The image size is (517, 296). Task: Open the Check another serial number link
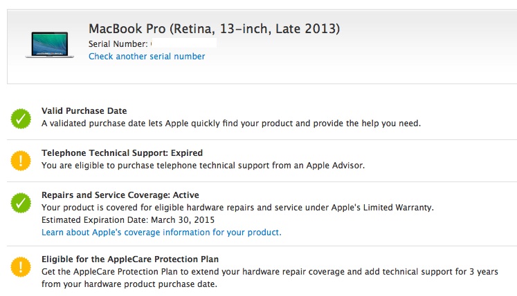147,57
